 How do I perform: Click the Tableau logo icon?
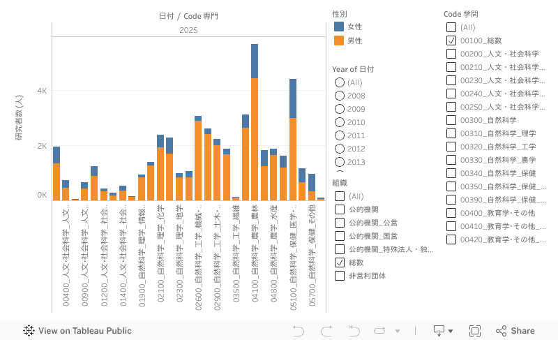(29, 331)
